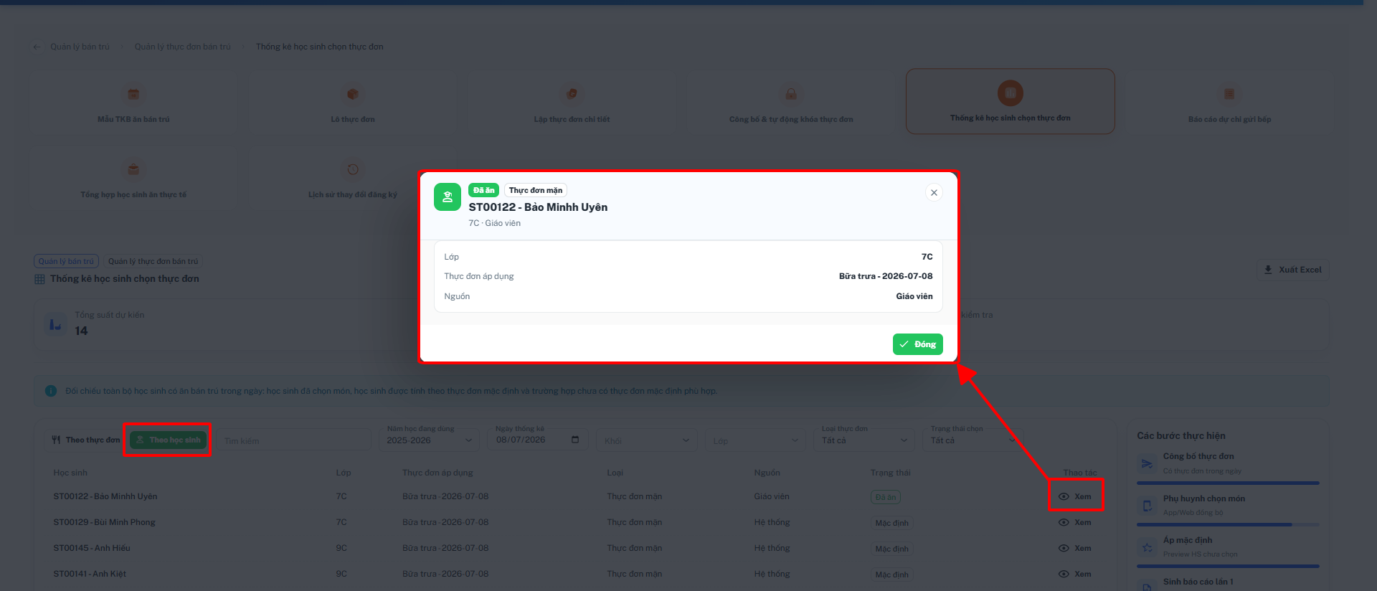Click the back arrow in breadcrumb

point(37,47)
